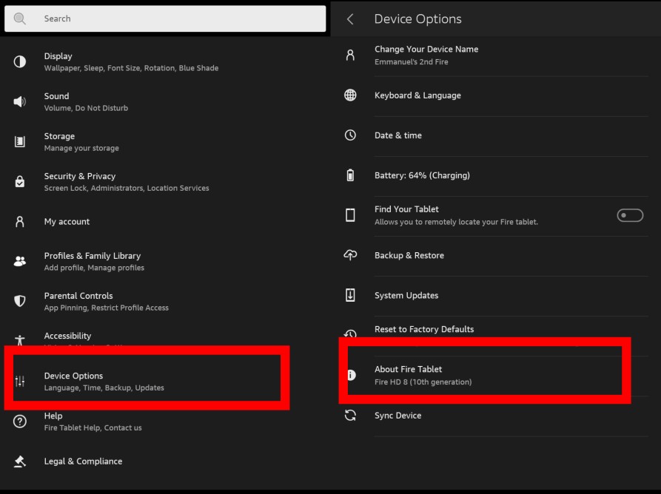Click the Profiles & Family Library people icon

pyautogui.click(x=20, y=261)
